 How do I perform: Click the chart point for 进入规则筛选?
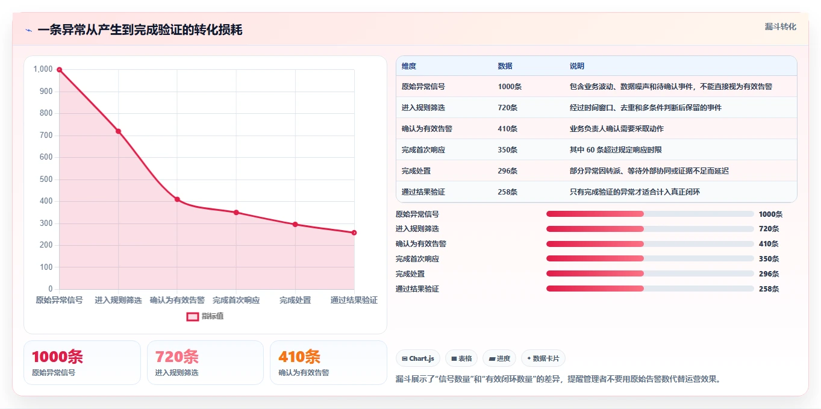pos(118,131)
